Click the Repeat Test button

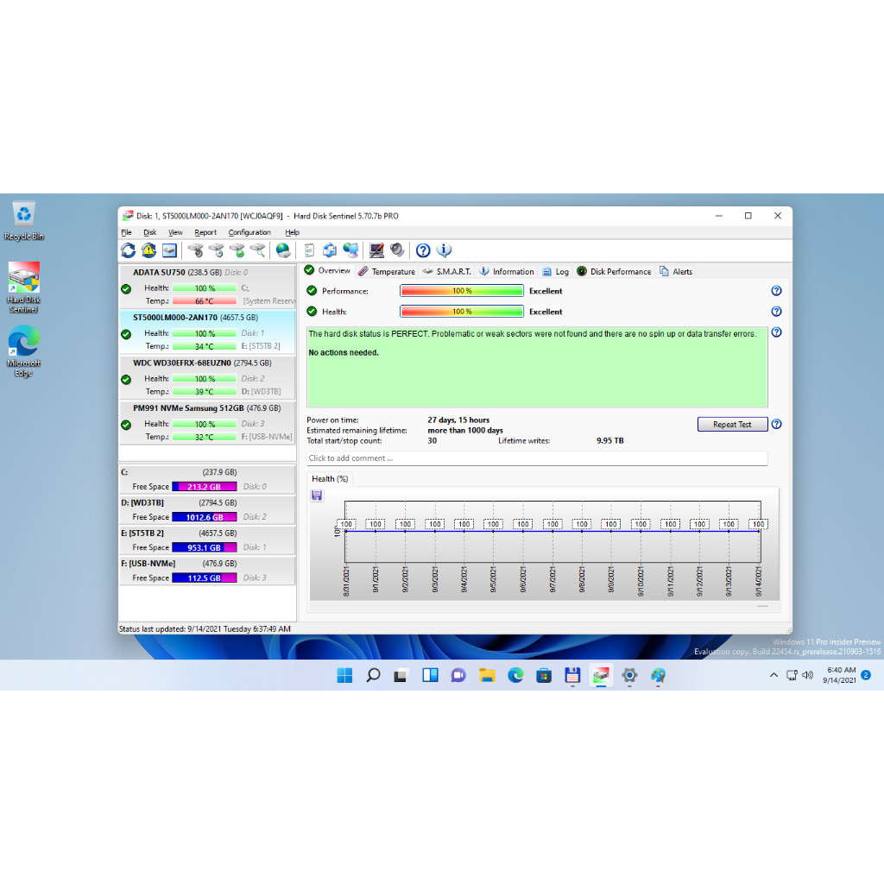coord(732,424)
